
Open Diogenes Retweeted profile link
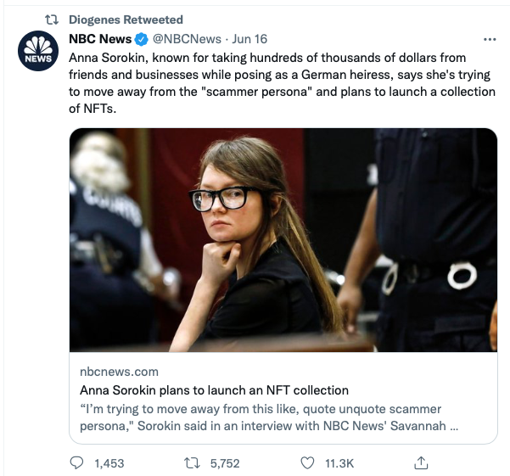point(126,20)
